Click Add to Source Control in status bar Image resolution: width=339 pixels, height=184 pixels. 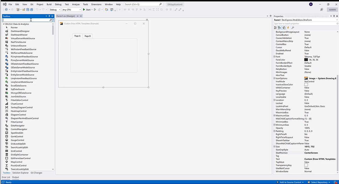pos(292,182)
